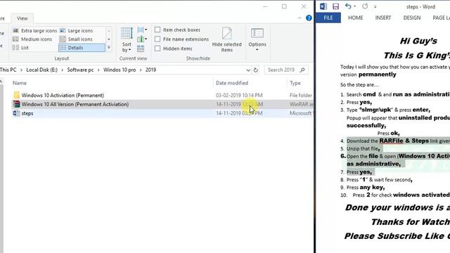Maximize the File Explorer window
This screenshot has height=253, width=450.
coord(284,6)
